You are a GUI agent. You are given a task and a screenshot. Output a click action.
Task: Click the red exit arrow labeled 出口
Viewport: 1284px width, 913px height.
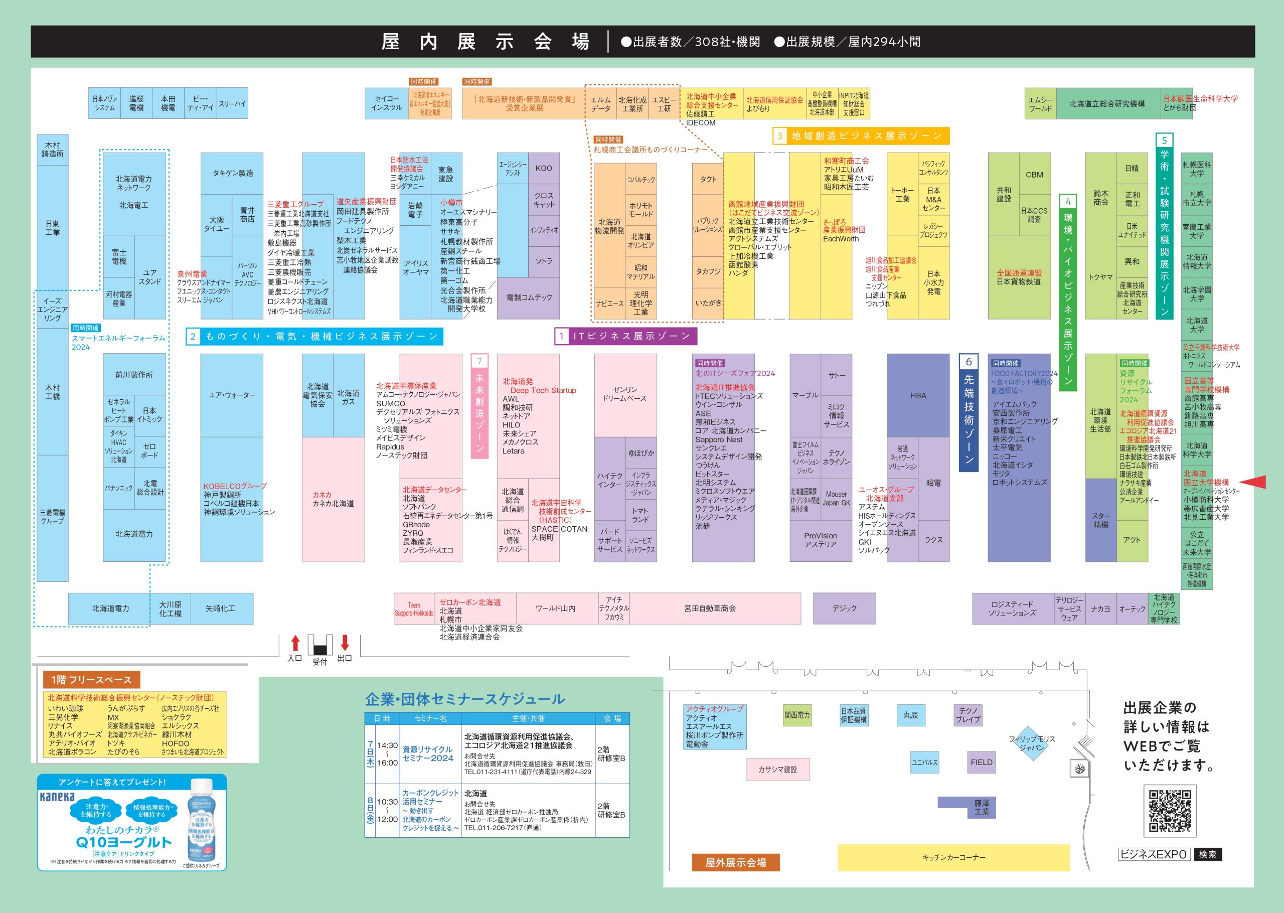tap(345, 643)
